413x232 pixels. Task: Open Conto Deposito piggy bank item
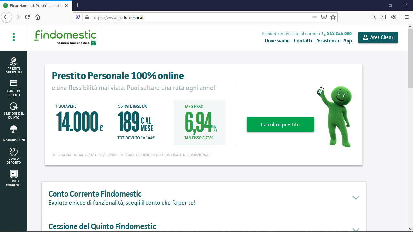pos(14,156)
